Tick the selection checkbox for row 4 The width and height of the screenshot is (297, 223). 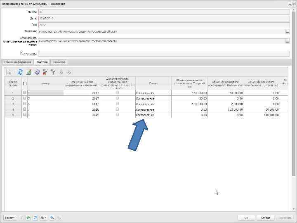tap(24, 109)
